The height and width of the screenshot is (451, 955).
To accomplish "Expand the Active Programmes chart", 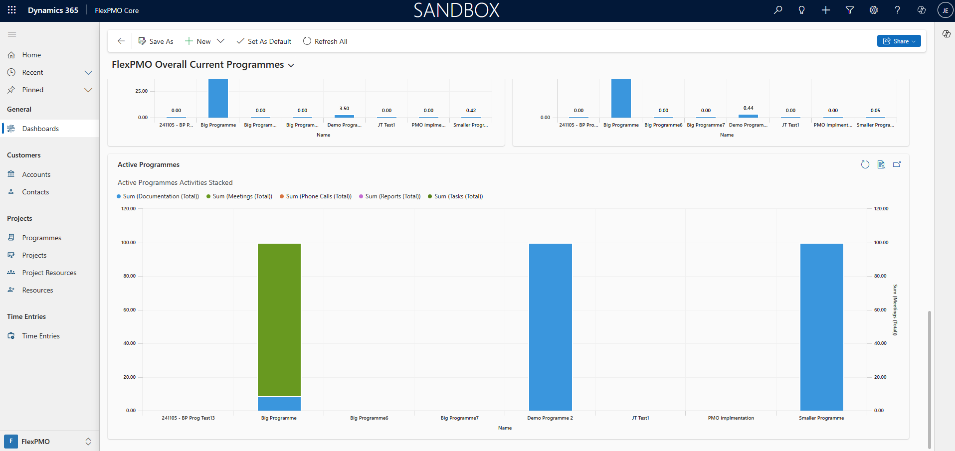I will [x=897, y=164].
